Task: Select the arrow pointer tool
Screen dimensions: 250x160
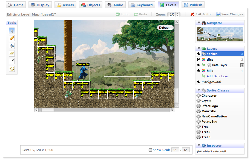Action: pos(12,31)
